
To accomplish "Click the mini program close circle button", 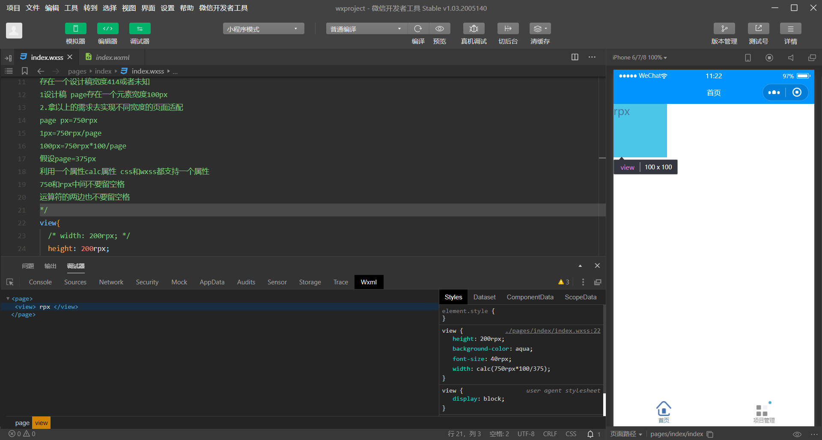I will point(797,92).
